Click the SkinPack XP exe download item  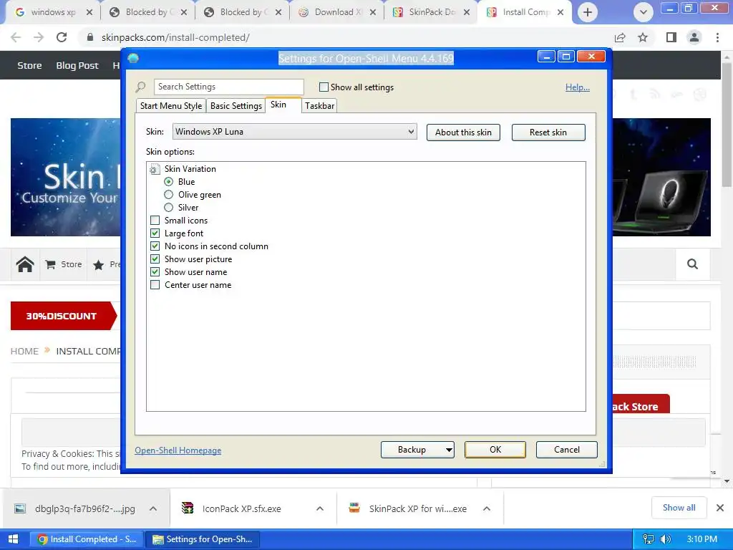(407, 508)
